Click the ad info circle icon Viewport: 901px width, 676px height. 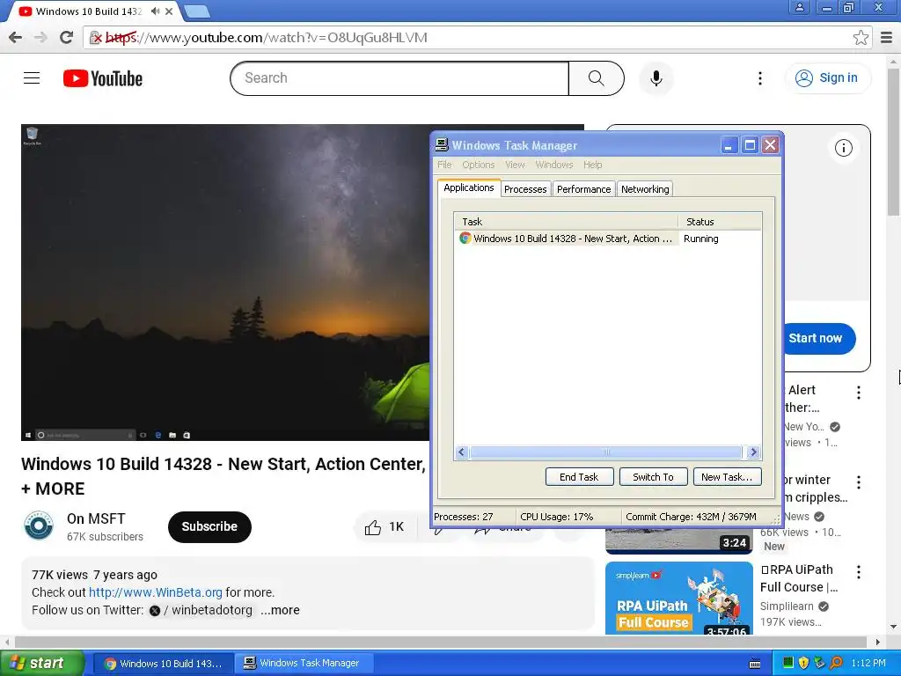[843, 148]
